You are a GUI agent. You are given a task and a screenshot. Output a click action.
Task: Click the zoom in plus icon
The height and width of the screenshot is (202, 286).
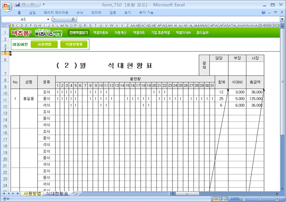click(277, 199)
